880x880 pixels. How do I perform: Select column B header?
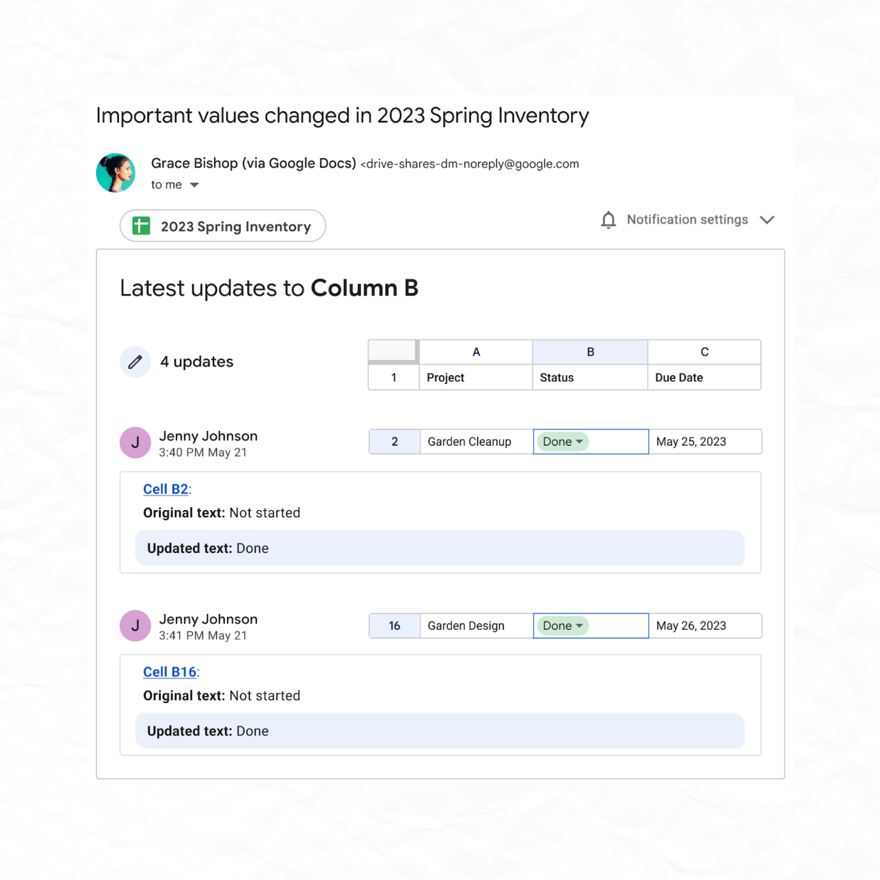(590, 352)
